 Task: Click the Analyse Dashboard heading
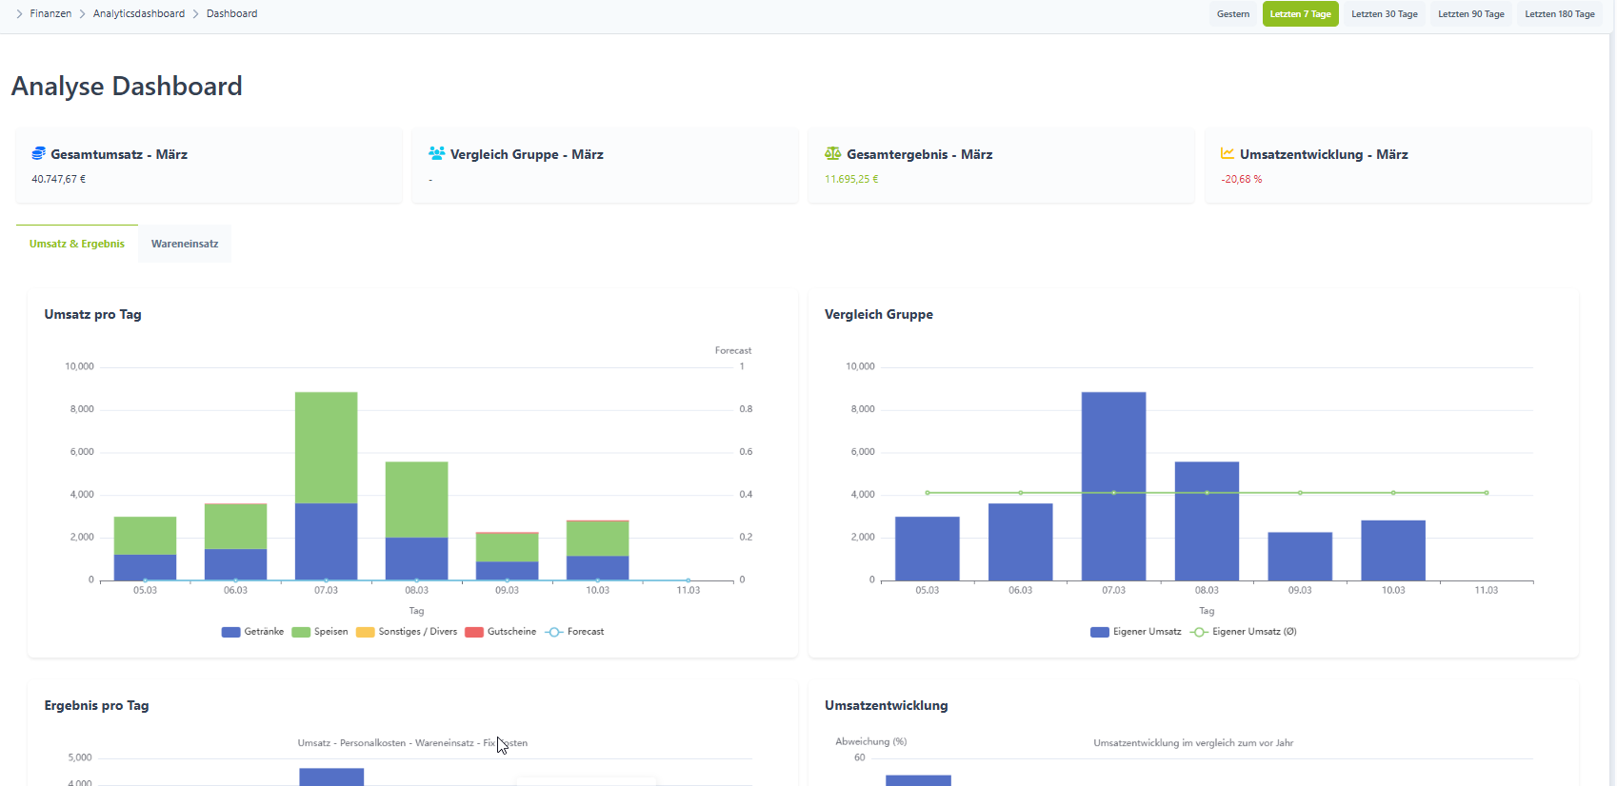(127, 86)
